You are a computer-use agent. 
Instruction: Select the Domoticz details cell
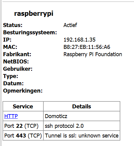[81, 116]
